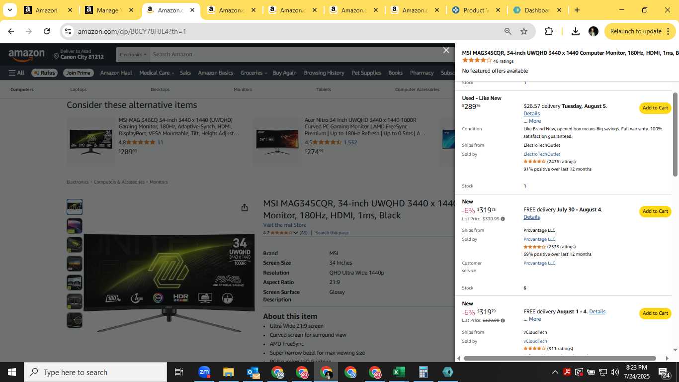This screenshot has width=679, height=382.
Task: Close the Dashboard tab
Action: point(559,10)
